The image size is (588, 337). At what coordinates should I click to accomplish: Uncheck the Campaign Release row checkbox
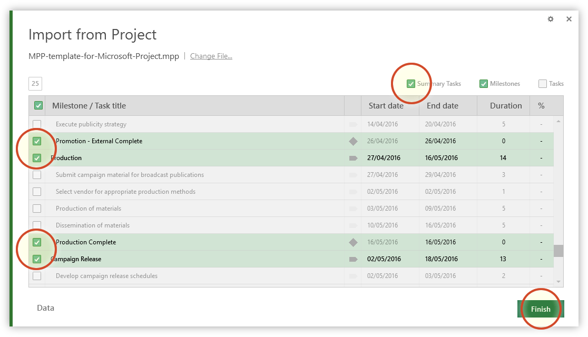click(37, 259)
